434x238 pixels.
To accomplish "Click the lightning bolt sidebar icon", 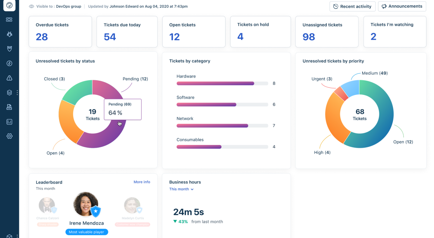I will click(9, 63).
